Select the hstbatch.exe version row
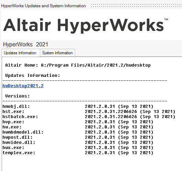This screenshot has width=182, height=171. [89, 117]
